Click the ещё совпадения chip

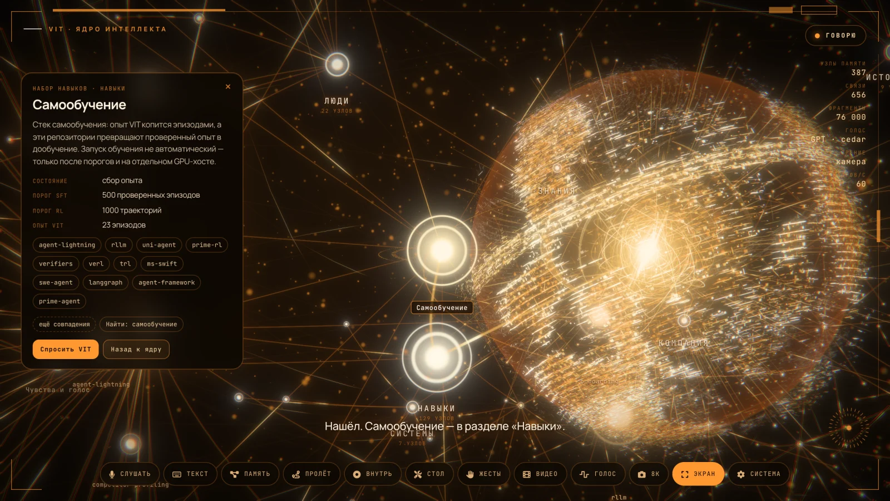pyautogui.click(x=64, y=325)
